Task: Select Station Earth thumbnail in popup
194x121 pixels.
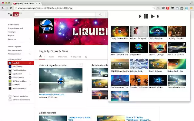Action: pos(176,64)
